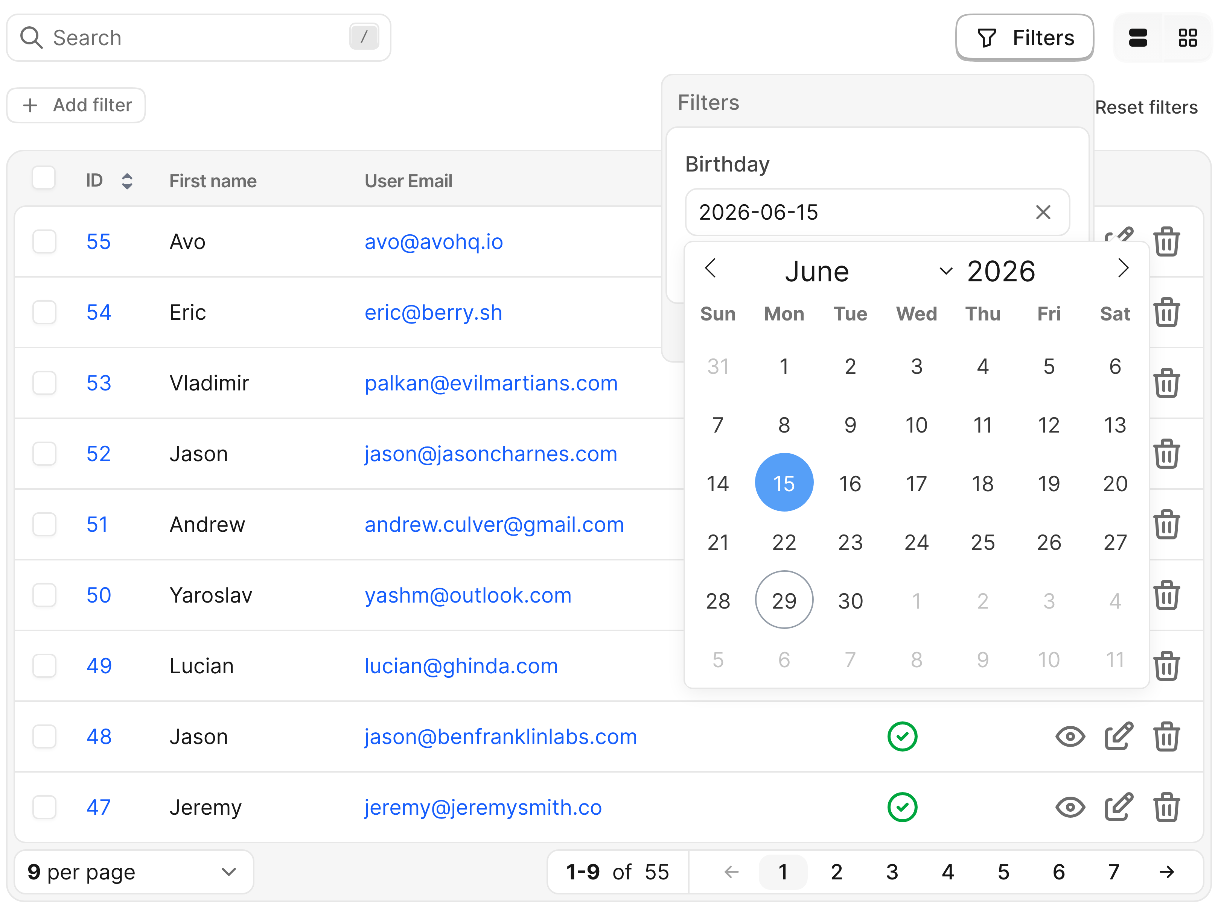This screenshot has height=908, width=1218.
Task: Select June 30 in the calendar
Action: point(850,600)
